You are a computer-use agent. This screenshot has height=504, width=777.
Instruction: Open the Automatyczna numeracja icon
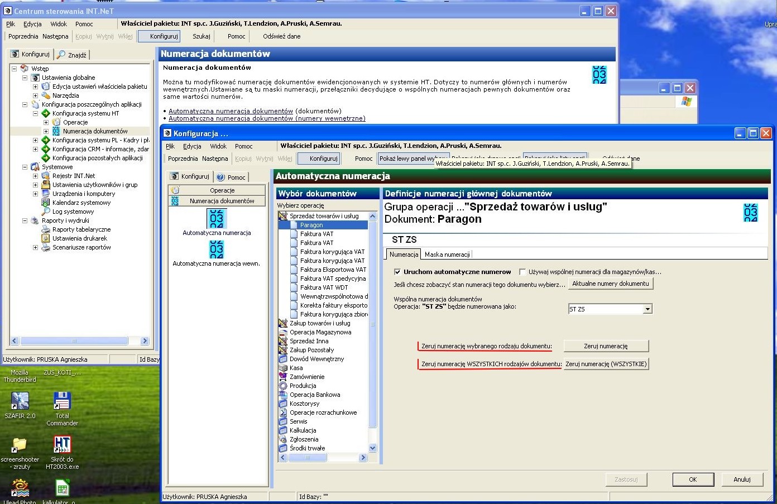217,218
